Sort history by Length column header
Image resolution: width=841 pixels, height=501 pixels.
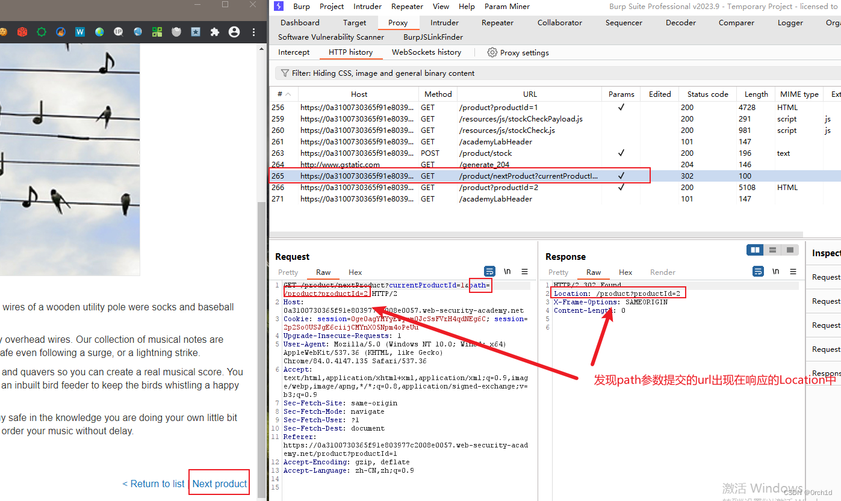(x=756, y=94)
